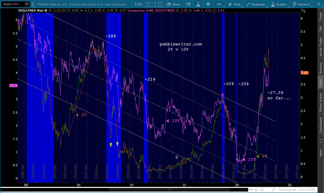Click the 3.93 last price in toolbar

[138, 4]
